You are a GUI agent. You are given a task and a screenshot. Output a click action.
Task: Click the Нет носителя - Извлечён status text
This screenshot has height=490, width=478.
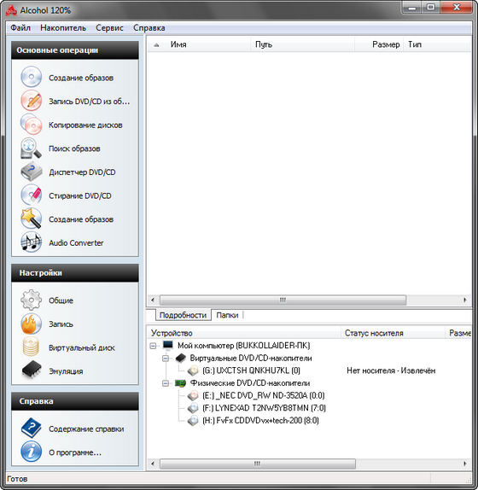[391, 370]
